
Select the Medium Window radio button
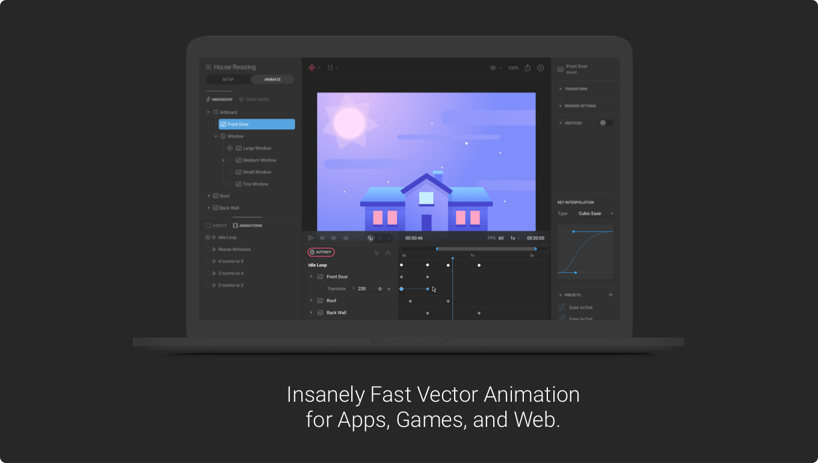(230, 160)
